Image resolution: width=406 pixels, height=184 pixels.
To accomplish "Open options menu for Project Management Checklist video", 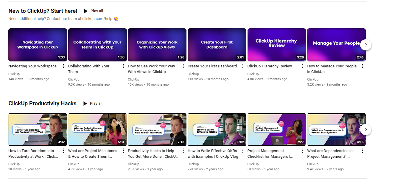I will tap(303, 151).
